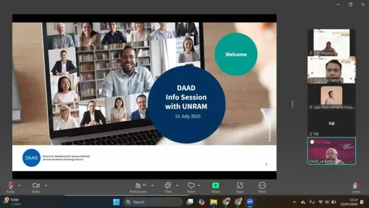369x208 pixels.
Task: Open the More options menu
Action: [x=262, y=187]
